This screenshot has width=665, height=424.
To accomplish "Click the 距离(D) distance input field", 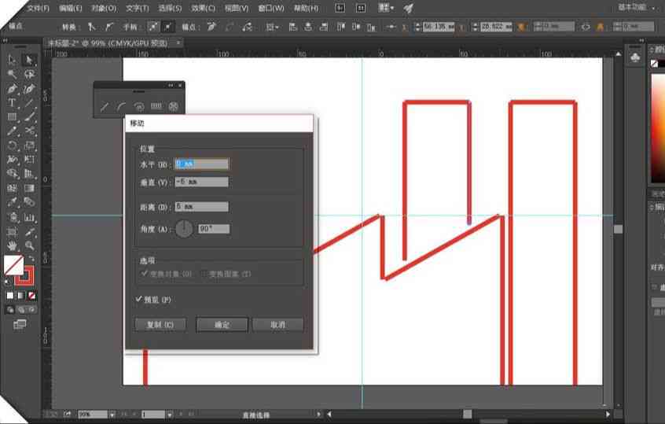I will pos(202,207).
